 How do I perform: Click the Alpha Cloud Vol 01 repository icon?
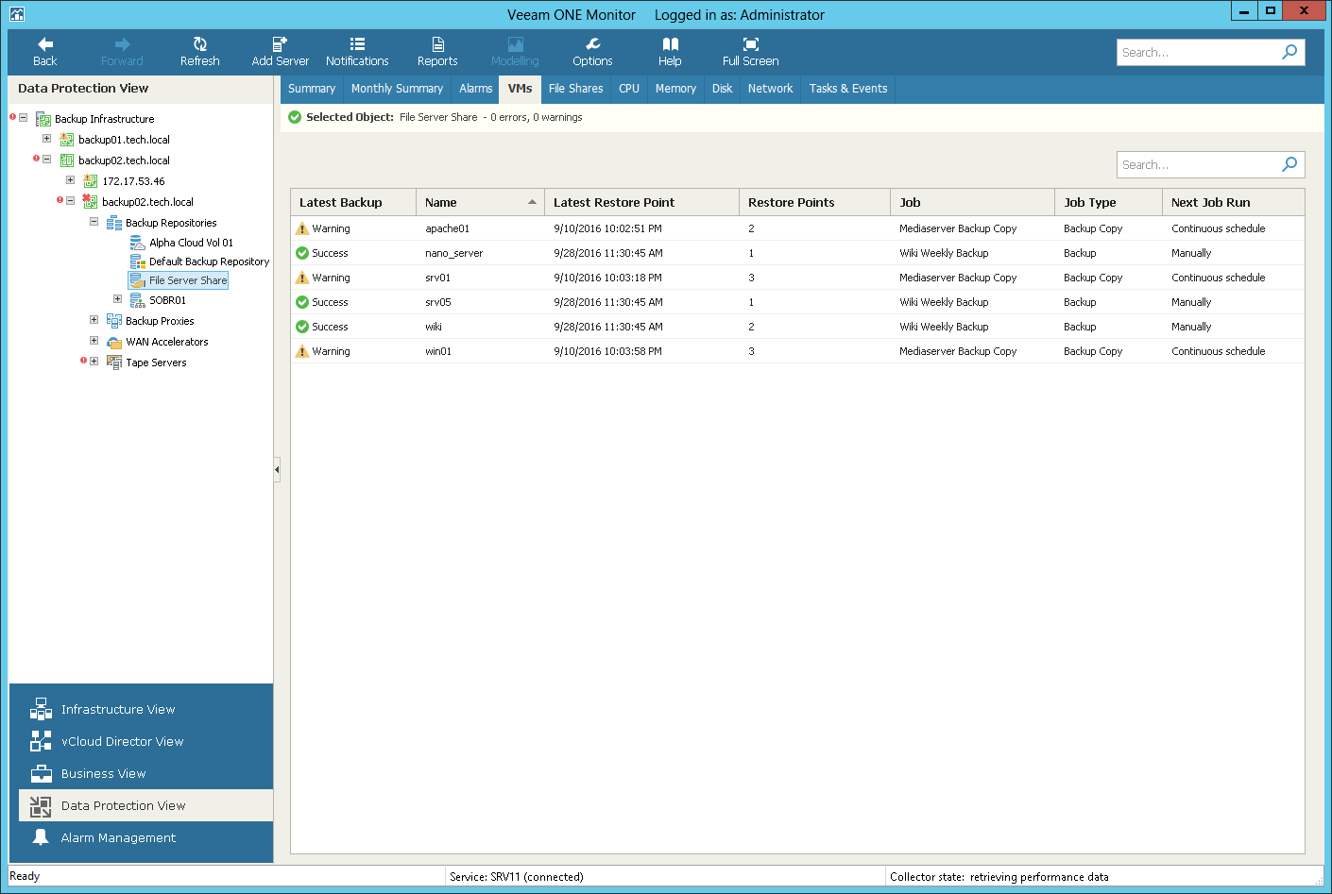click(137, 243)
